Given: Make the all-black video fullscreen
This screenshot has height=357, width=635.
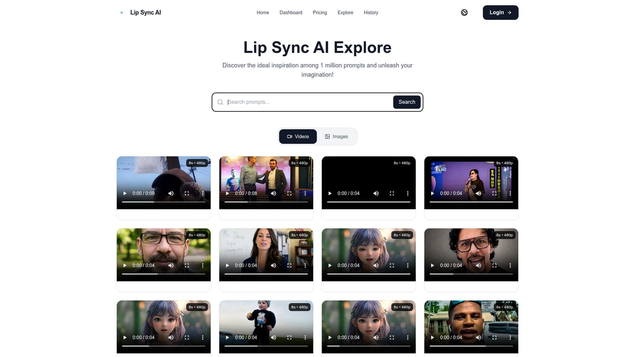Looking at the screenshot, I should 392,193.
